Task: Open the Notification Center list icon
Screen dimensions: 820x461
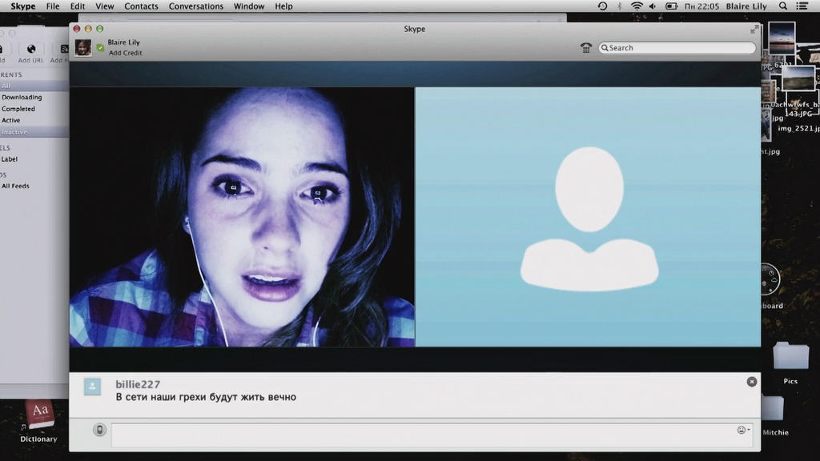Action: coord(802,6)
